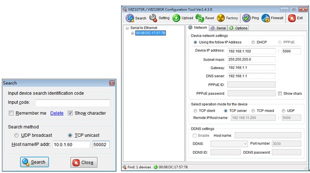
Task: Select Using the follow IP Address option
Action: [196, 42]
